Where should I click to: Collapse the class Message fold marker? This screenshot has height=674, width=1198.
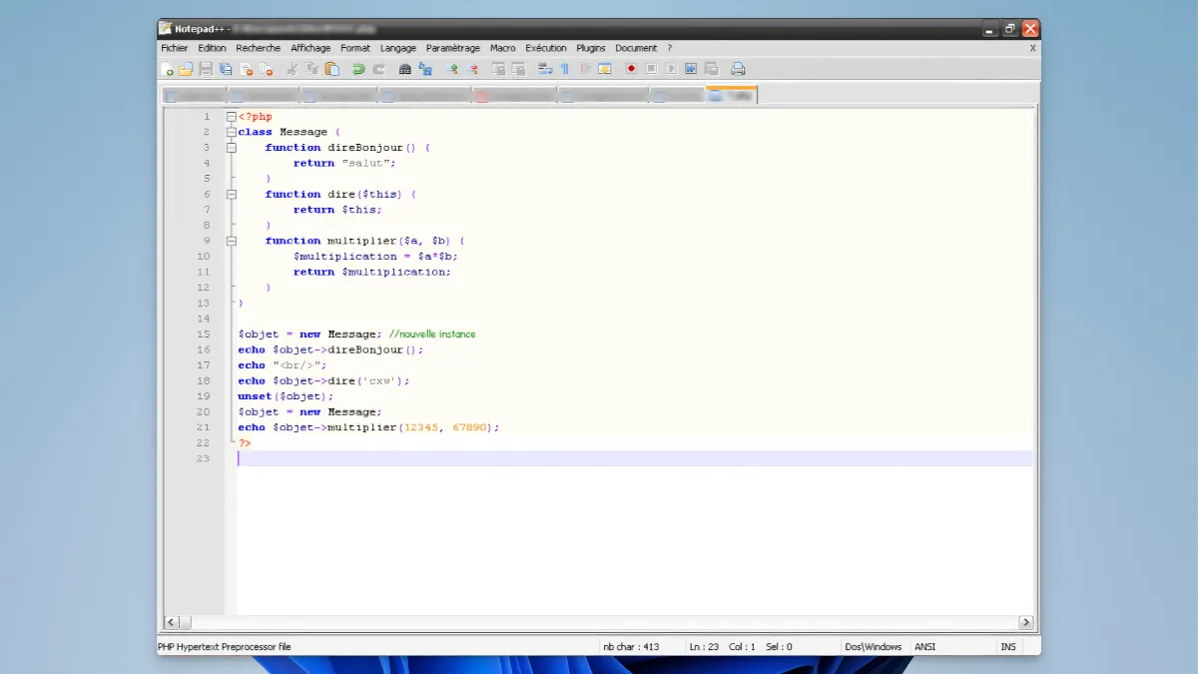232,132
